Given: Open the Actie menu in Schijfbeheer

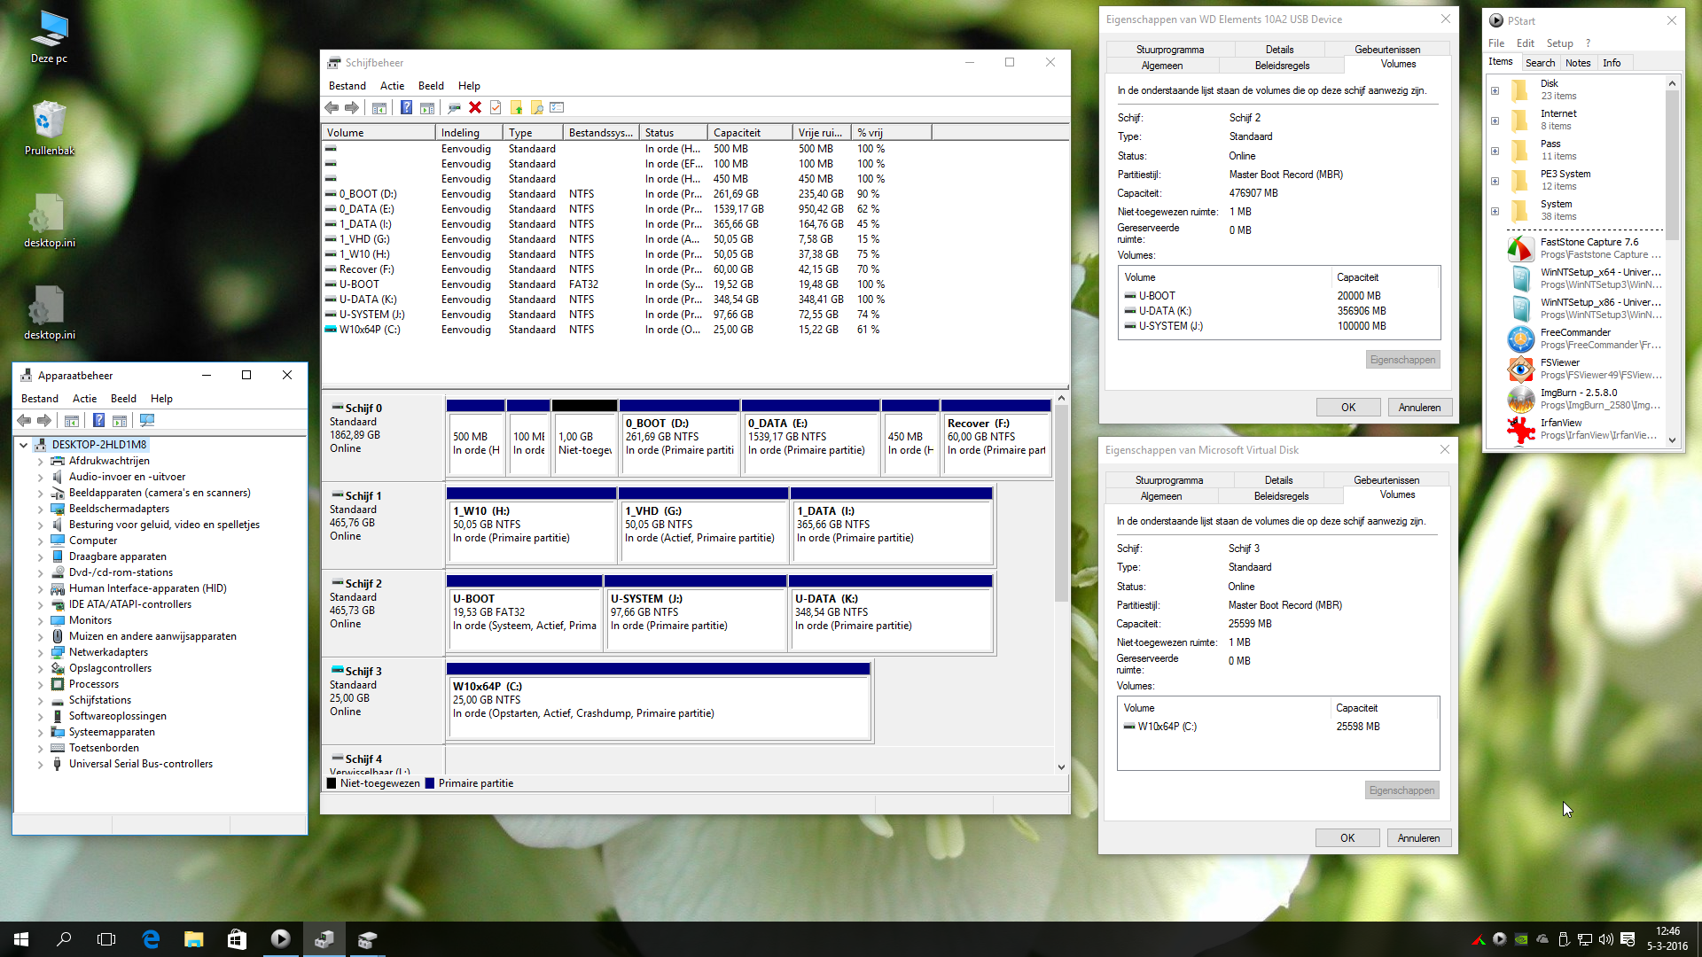Looking at the screenshot, I should point(392,86).
